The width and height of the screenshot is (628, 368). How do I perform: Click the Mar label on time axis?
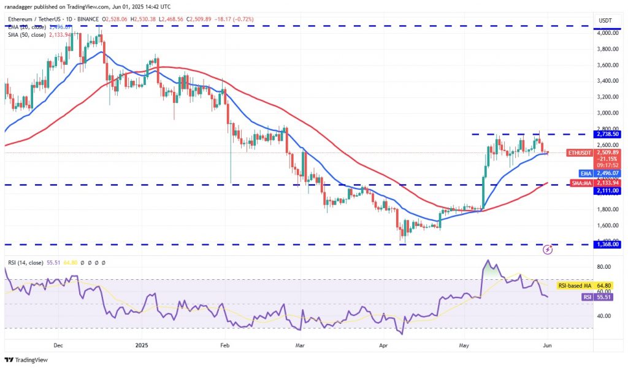point(300,345)
